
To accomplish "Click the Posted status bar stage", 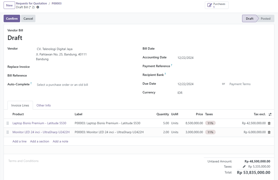I will coord(265,19).
